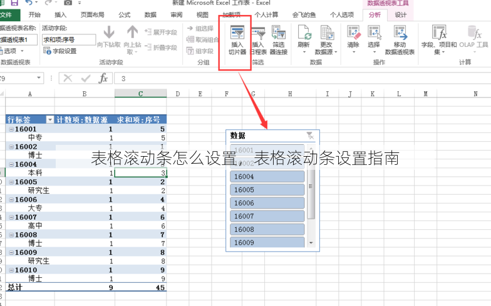The height and width of the screenshot is (306, 491).
Task: Click the confirm checkmark in the formula bar
Action: click(85, 78)
